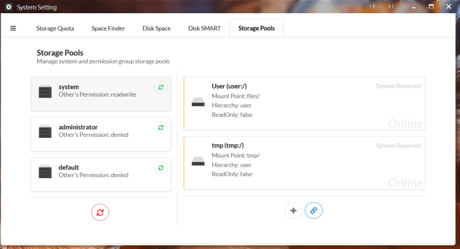Click 'Mount Point: files/' text
Image resolution: width=460 pixels, height=249 pixels.
[x=236, y=96]
